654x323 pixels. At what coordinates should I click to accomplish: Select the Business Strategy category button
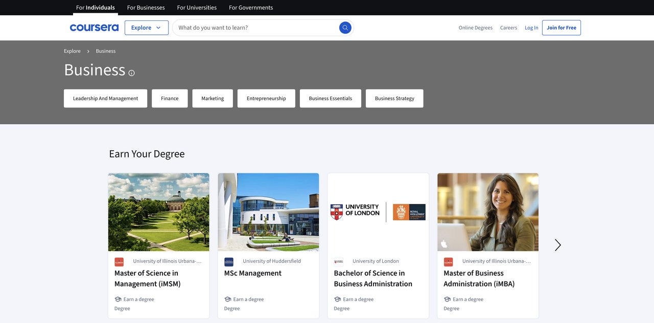[394, 99]
